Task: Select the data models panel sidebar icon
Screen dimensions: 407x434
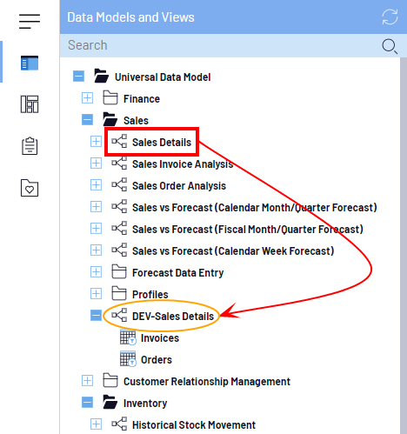Action: [30, 63]
